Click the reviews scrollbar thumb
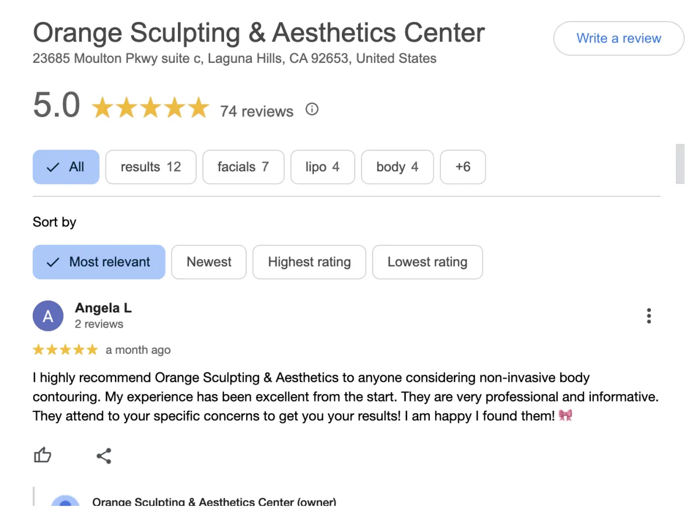This screenshot has width=700, height=528. [x=680, y=164]
